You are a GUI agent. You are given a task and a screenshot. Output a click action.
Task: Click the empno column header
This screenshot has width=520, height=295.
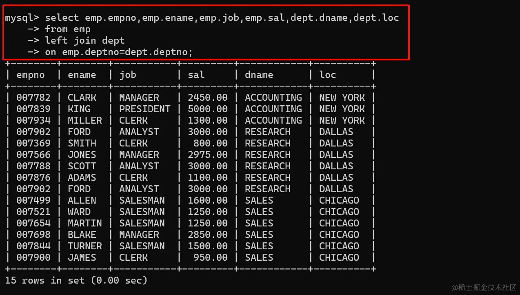click(x=30, y=75)
